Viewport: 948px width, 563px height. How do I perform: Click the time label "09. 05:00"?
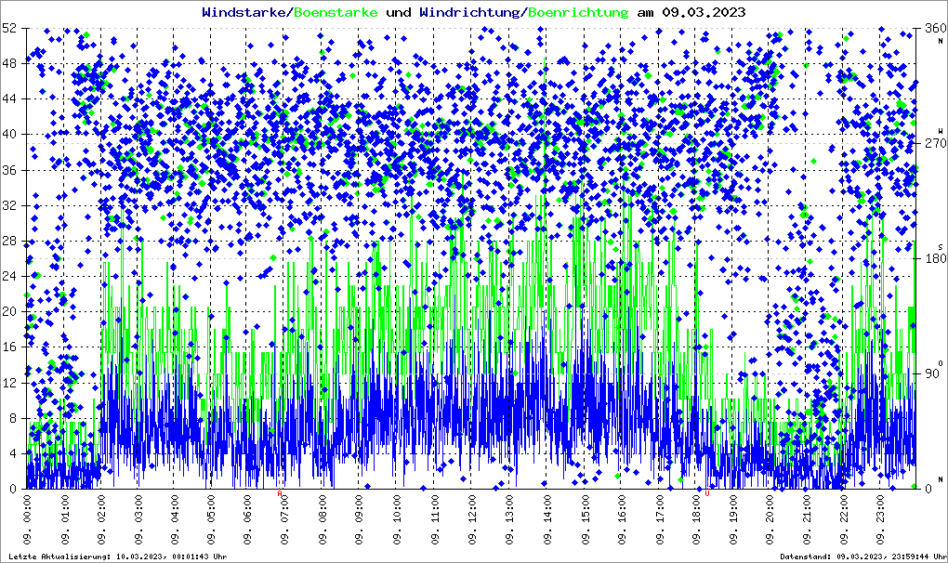pyautogui.click(x=212, y=519)
